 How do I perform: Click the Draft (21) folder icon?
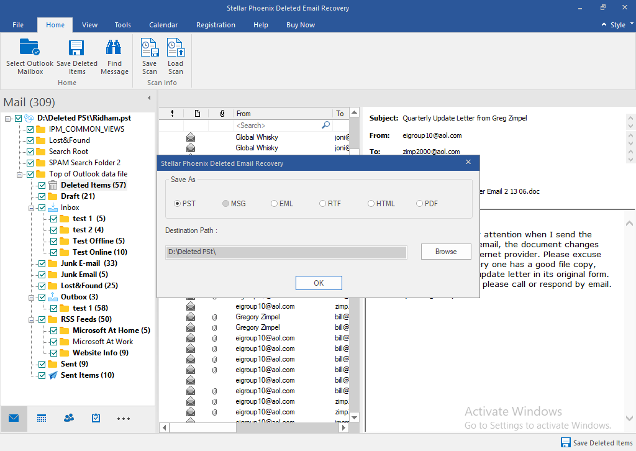coord(53,196)
